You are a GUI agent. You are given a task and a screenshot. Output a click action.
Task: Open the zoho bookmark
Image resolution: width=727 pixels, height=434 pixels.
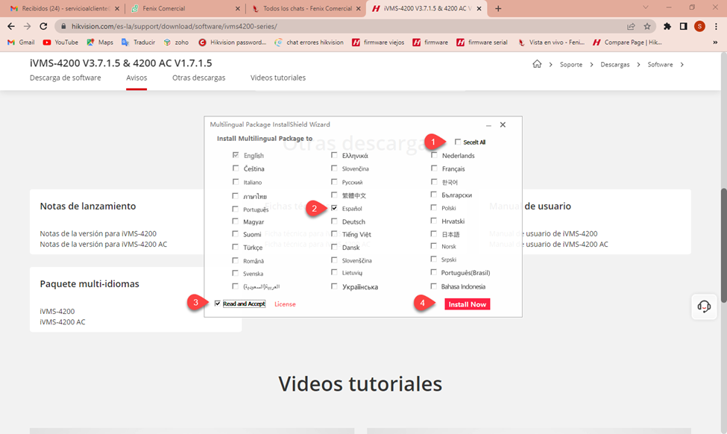[176, 43]
